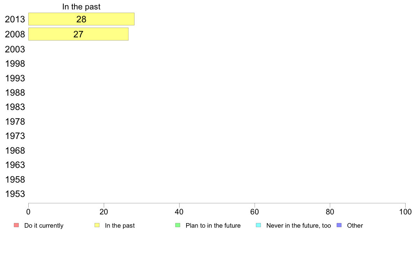Select the 1988 year label
Image resolution: width=415 pixels, height=257 pixels.
tap(15, 93)
